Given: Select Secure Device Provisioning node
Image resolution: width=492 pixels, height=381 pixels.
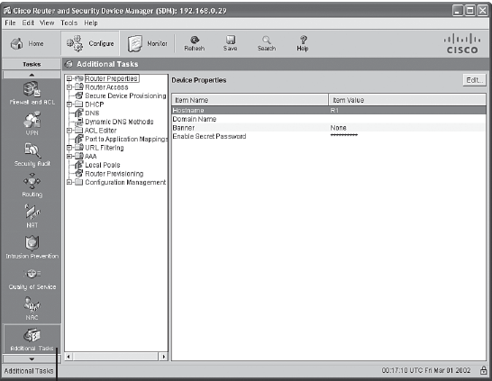Looking at the screenshot, I should coord(125,95).
